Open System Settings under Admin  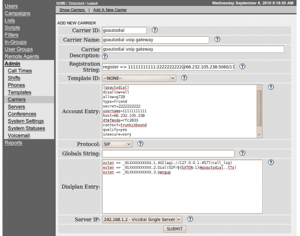(26, 121)
